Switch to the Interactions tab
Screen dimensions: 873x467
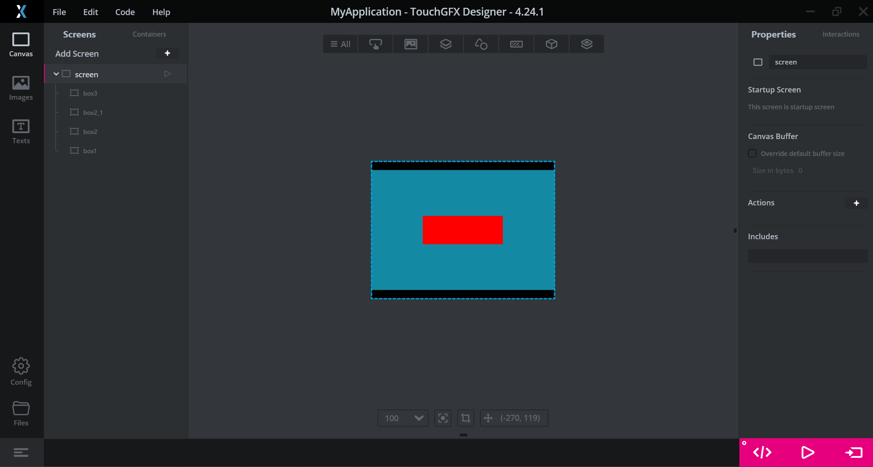(x=841, y=34)
